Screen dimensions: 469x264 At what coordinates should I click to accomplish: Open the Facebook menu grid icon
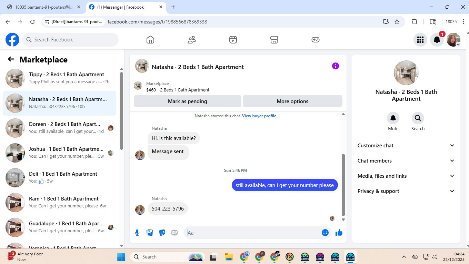click(x=420, y=40)
